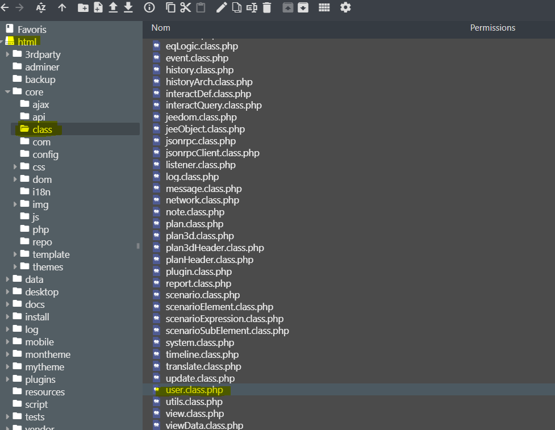Screen dimensions: 555x430
Task: Click the copy icon in the toolbar
Action: 170,7
